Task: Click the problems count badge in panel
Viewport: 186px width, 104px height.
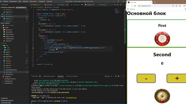Action: coord(40,76)
